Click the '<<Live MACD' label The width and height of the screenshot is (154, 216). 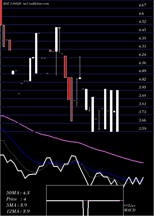[130, 208]
